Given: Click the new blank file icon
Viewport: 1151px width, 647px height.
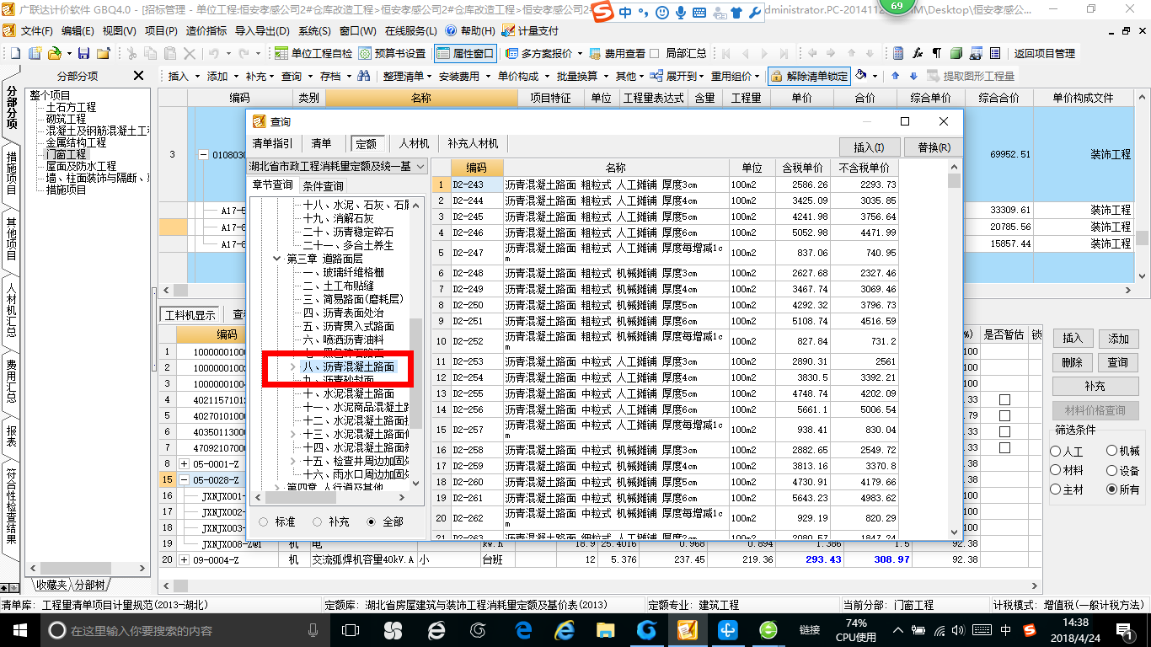Looking at the screenshot, I should click(17, 53).
